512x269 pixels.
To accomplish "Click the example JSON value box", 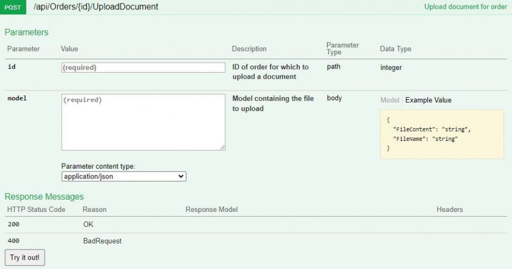I will tap(442, 134).
